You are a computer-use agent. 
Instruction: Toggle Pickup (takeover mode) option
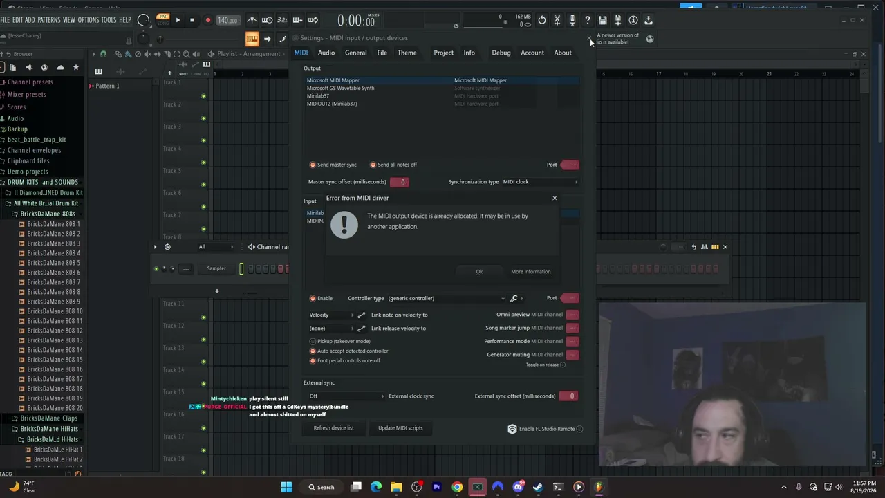[x=339, y=341]
